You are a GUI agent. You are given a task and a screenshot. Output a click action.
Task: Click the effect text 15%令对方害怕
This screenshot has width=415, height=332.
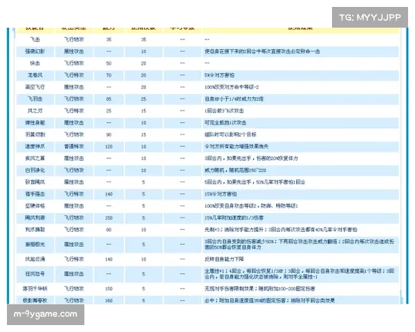click(221, 194)
